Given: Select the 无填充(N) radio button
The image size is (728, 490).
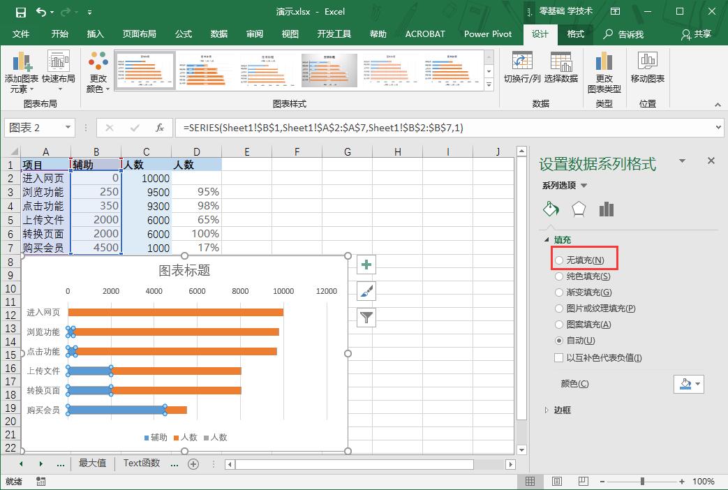Looking at the screenshot, I should pos(559,260).
